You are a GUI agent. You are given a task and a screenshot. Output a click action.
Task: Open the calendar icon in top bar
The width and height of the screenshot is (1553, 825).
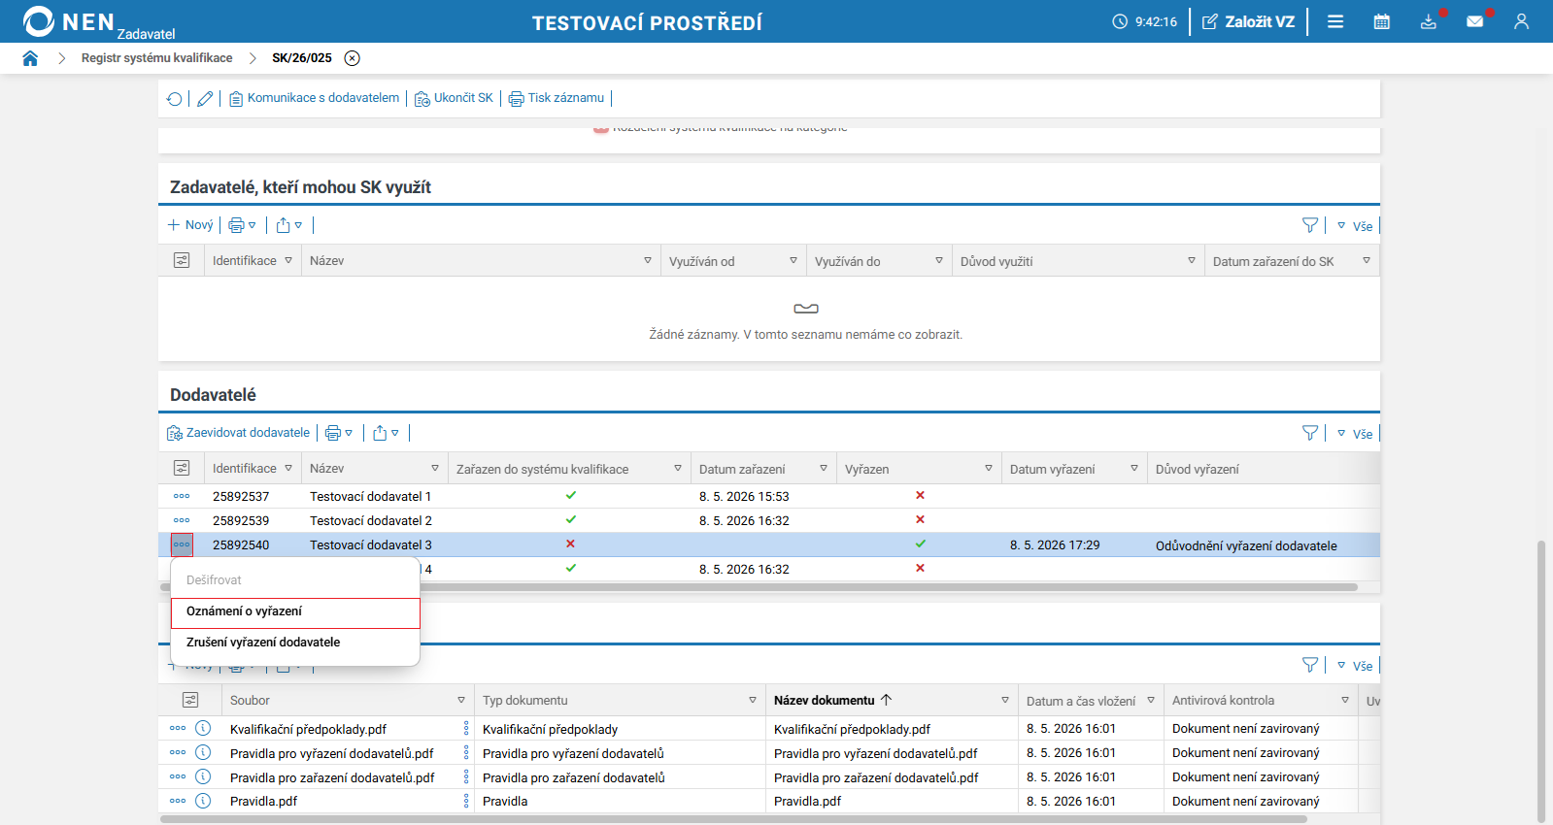point(1381,21)
